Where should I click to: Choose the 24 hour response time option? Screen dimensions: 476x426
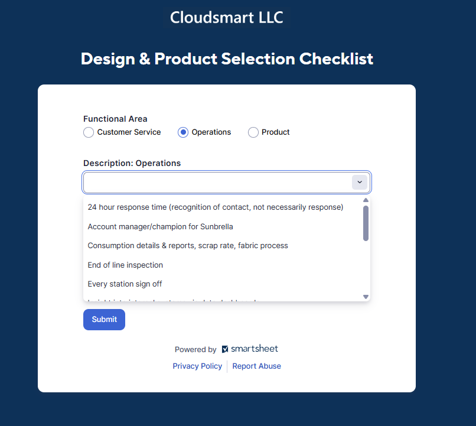(x=215, y=207)
